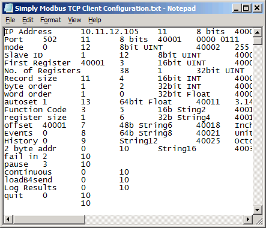Click the 'Port' label
Screen dimensions: 266x228
pos(14,40)
